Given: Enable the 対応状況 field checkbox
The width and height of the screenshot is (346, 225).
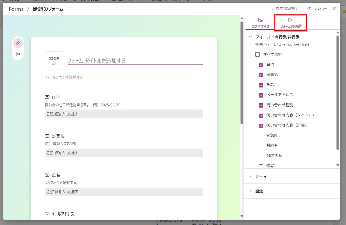Looking at the screenshot, I should point(261,156).
